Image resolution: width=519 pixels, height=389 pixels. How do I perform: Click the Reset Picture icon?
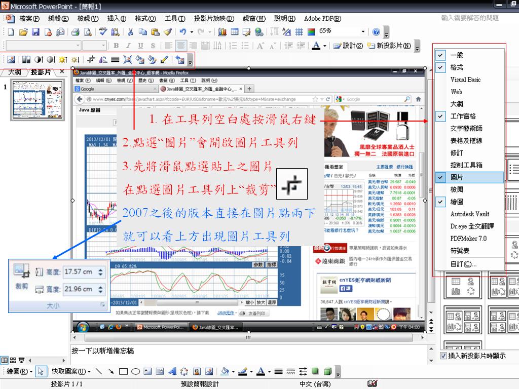(179, 60)
